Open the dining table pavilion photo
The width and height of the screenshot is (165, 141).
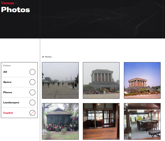coord(142,121)
